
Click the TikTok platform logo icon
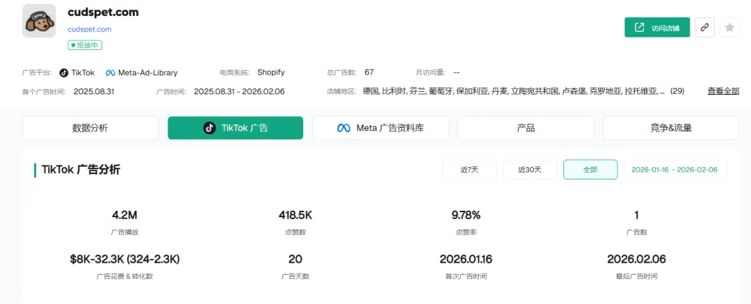point(64,72)
